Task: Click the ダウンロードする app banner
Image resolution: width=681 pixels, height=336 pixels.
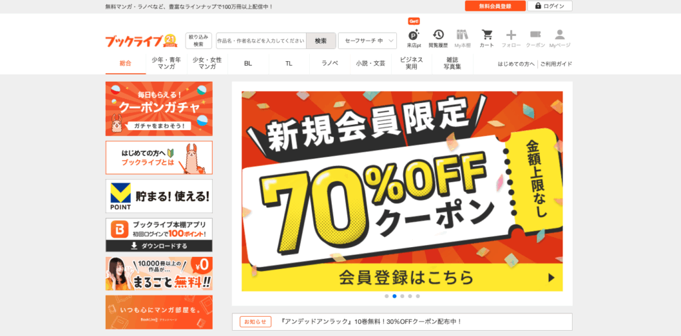Action: tap(159, 246)
